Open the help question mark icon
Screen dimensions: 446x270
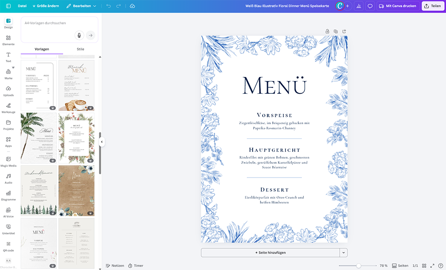tap(441, 266)
